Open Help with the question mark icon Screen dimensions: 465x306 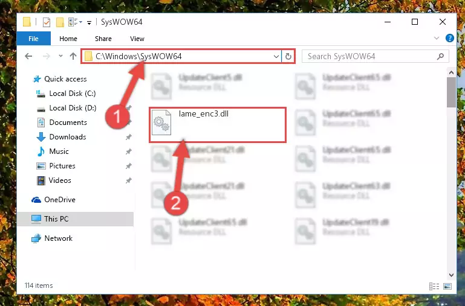449,38
